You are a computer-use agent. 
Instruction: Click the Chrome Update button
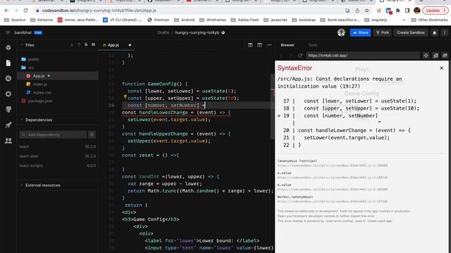point(435,11)
